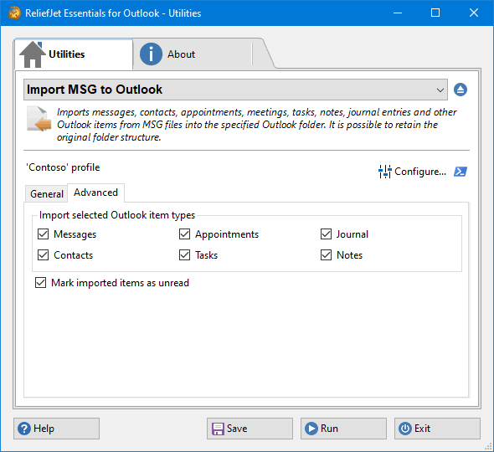Close the ReliefJet Essentials window

pos(474,13)
